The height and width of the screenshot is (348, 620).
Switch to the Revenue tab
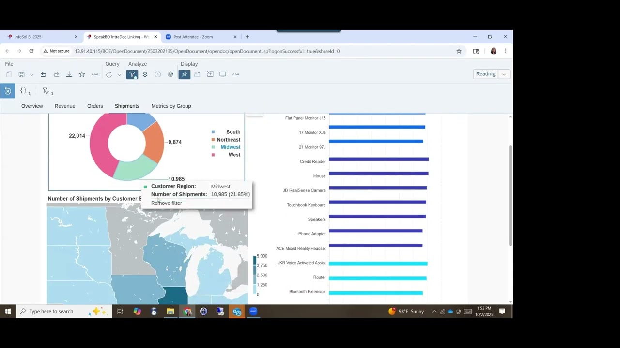pos(65,106)
